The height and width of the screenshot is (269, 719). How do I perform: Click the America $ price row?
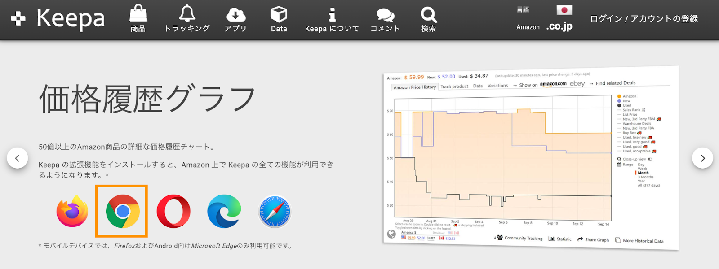[x=428, y=238]
